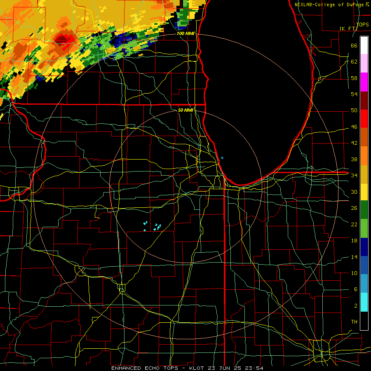This screenshot has width=371, height=371.
Task: Click the yellow 30 kft legend swatch
Action: pos(364,192)
